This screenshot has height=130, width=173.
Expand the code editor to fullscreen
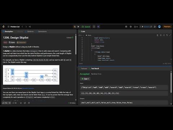pyautogui.click(x=170, y=35)
